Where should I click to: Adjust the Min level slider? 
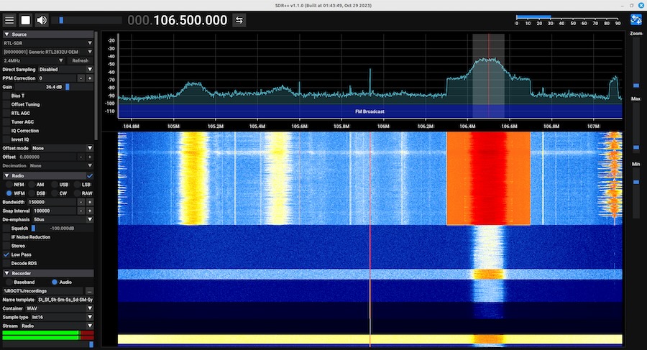[636, 194]
